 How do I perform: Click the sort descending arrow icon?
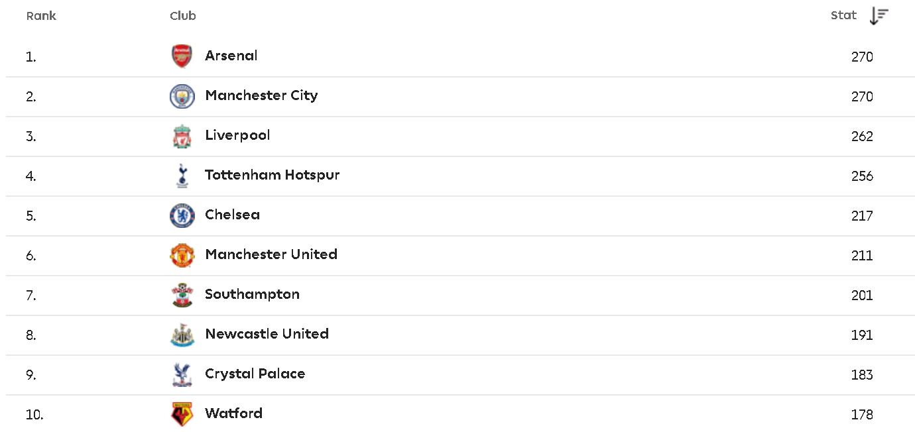pos(880,15)
